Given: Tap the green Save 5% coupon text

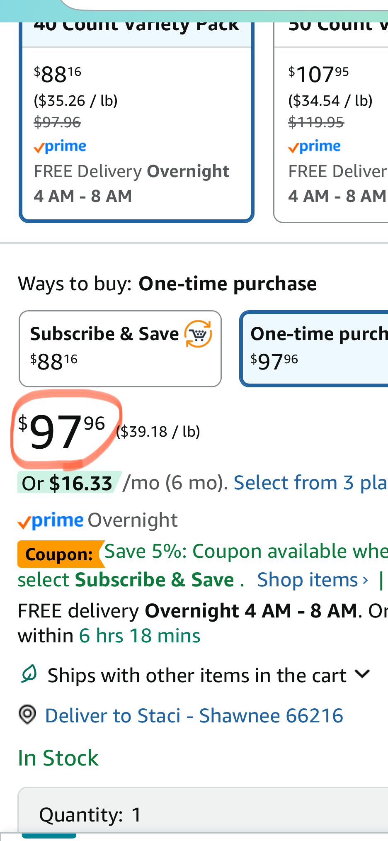Looking at the screenshot, I should pyautogui.click(x=246, y=552).
